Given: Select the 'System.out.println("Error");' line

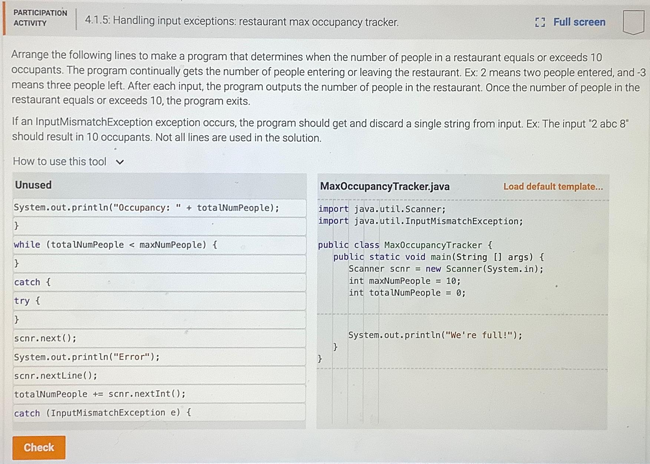Looking at the screenshot, I should pyautogui.click(x=87, y=356).
